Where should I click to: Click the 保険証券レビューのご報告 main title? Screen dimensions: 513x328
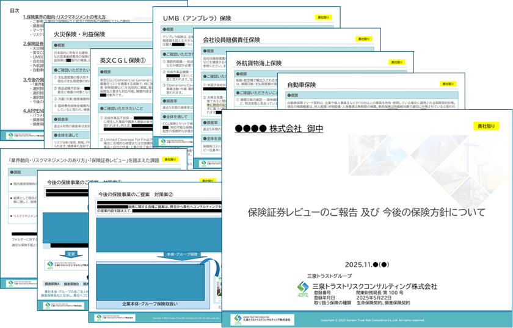(x=366, y=212)
